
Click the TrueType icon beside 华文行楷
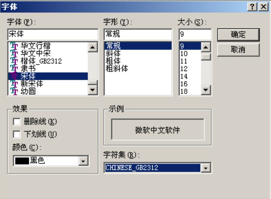[14, 46]
